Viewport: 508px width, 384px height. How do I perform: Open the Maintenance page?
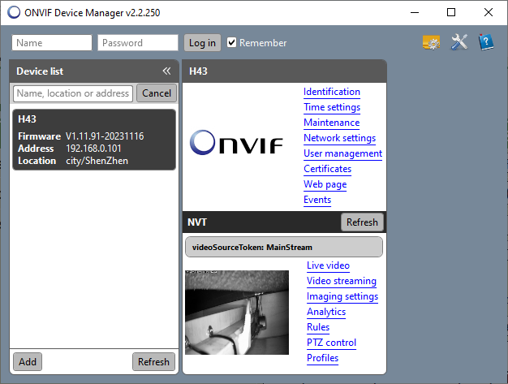331,123
